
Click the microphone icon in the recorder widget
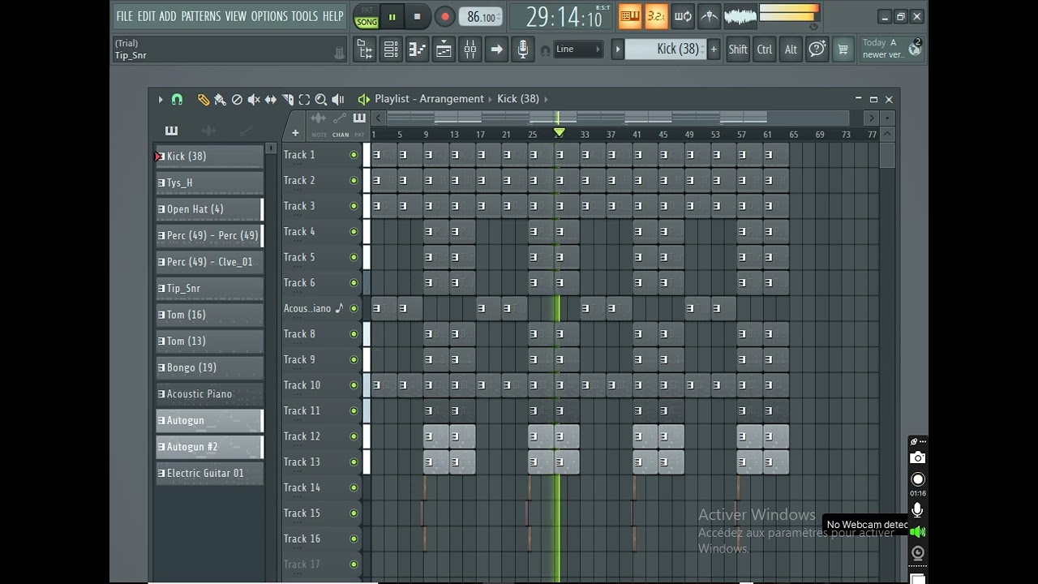[917, 509]
